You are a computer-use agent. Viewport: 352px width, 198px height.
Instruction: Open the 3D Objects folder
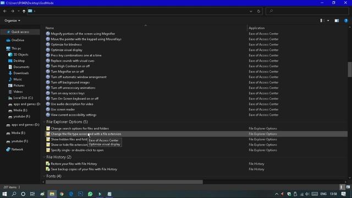click(x=21, y=54)
